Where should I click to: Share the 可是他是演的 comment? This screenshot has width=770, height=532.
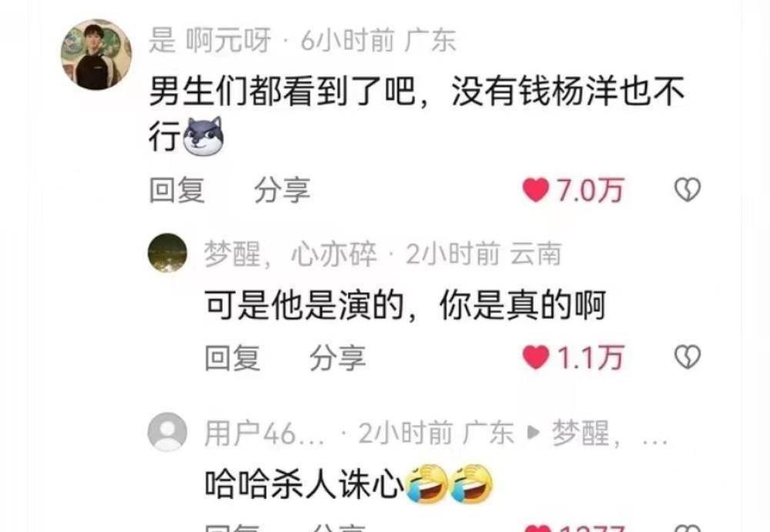point(338,357)
